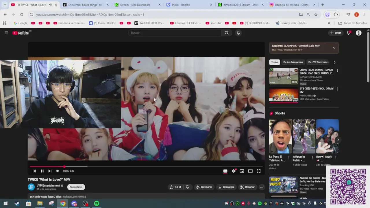Open CHINO RISAS video thumbnail
This screenshot has width=370, height=208.
click(284, 76)
